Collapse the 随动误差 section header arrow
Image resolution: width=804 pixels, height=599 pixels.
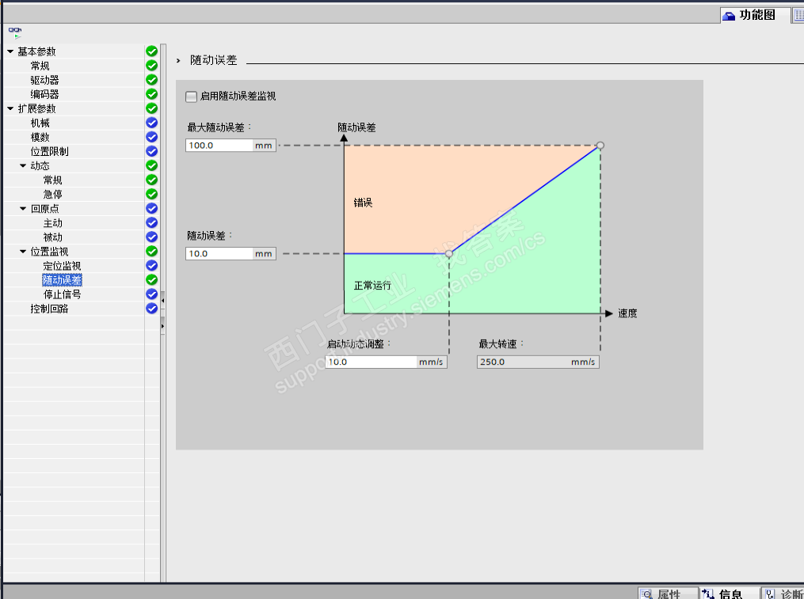pos(178,60)
